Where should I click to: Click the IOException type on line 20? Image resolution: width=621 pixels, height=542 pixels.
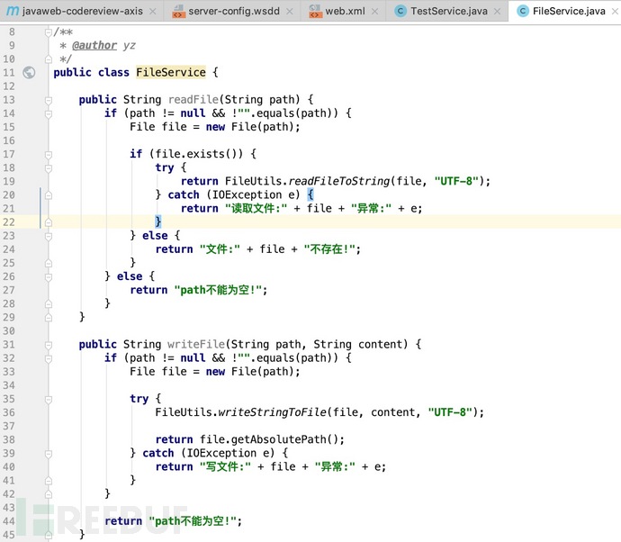pyautogui.click(x=247, y=195)
